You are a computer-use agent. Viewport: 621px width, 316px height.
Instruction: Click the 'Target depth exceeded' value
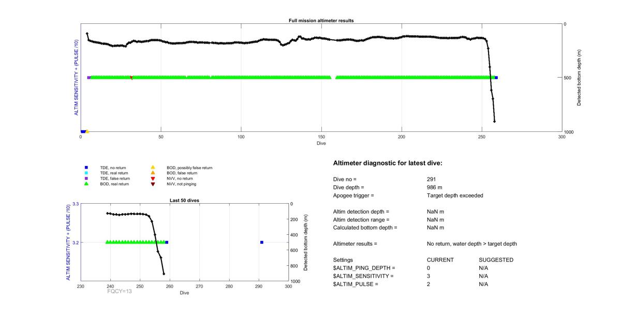455,195
